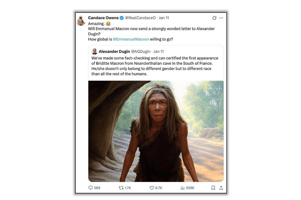The image size is (301, 200).
Task: Click Alexander Dugin profile avatar
Action: [94, 51]
